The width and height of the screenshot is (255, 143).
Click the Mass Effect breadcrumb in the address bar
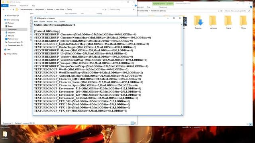60,10
